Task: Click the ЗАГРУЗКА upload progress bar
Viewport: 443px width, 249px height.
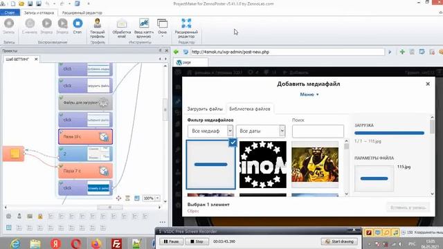Action: tap(389, 133)
